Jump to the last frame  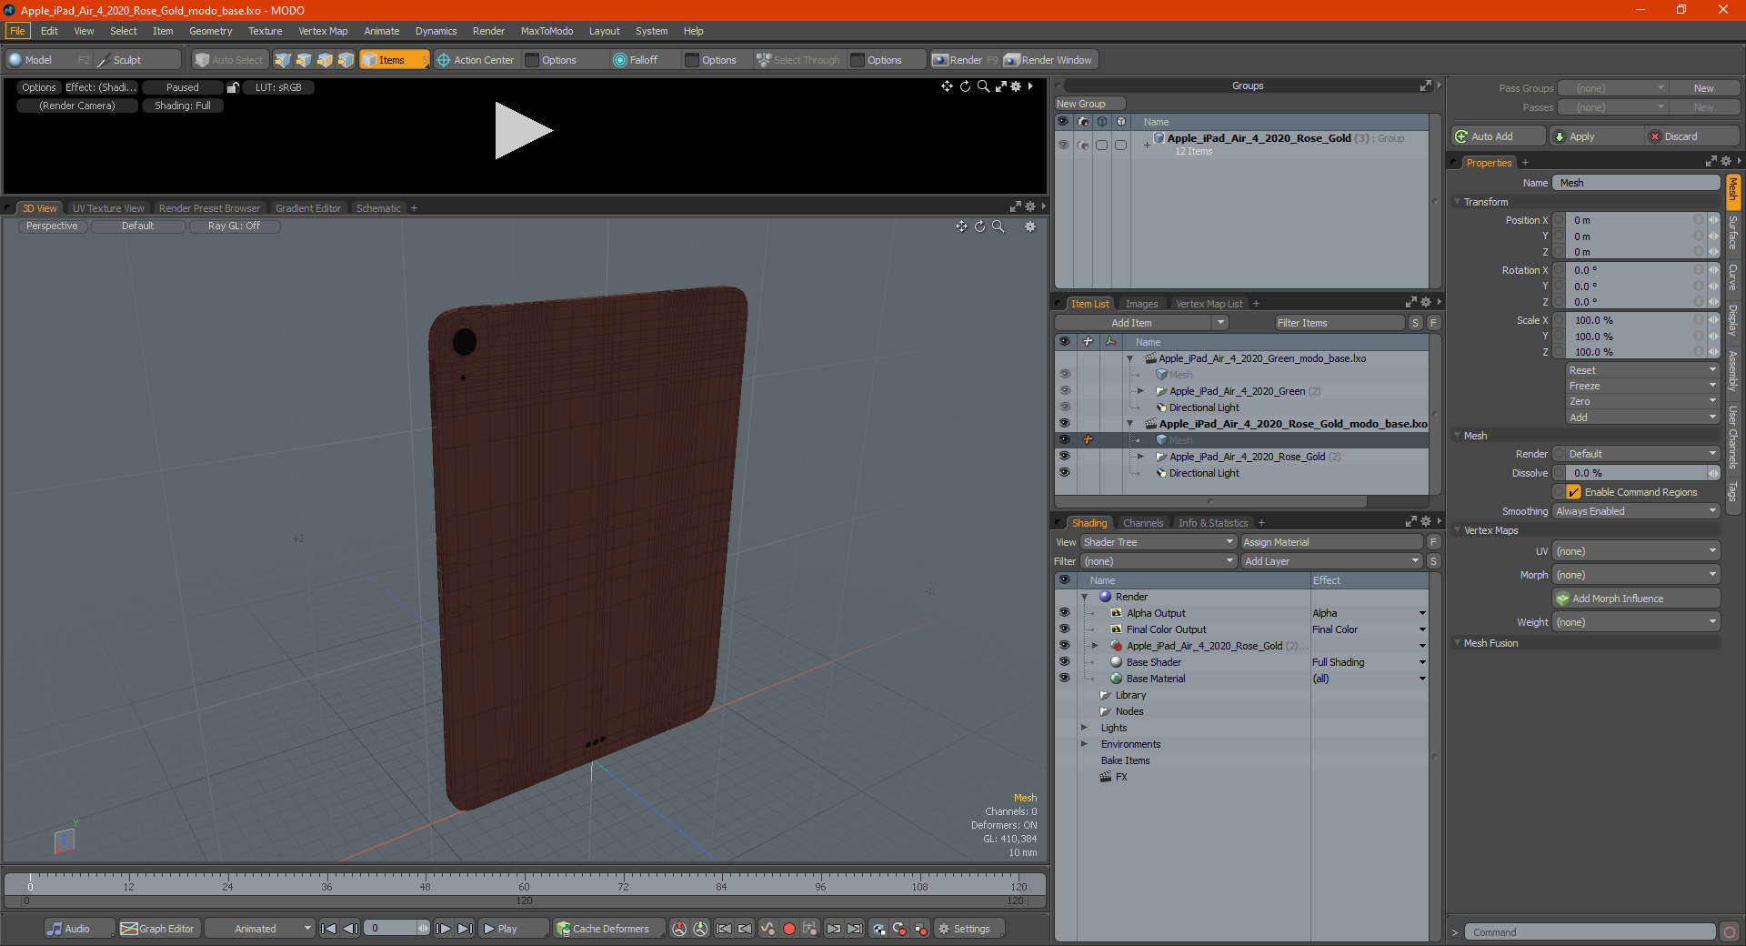[465, 929]
